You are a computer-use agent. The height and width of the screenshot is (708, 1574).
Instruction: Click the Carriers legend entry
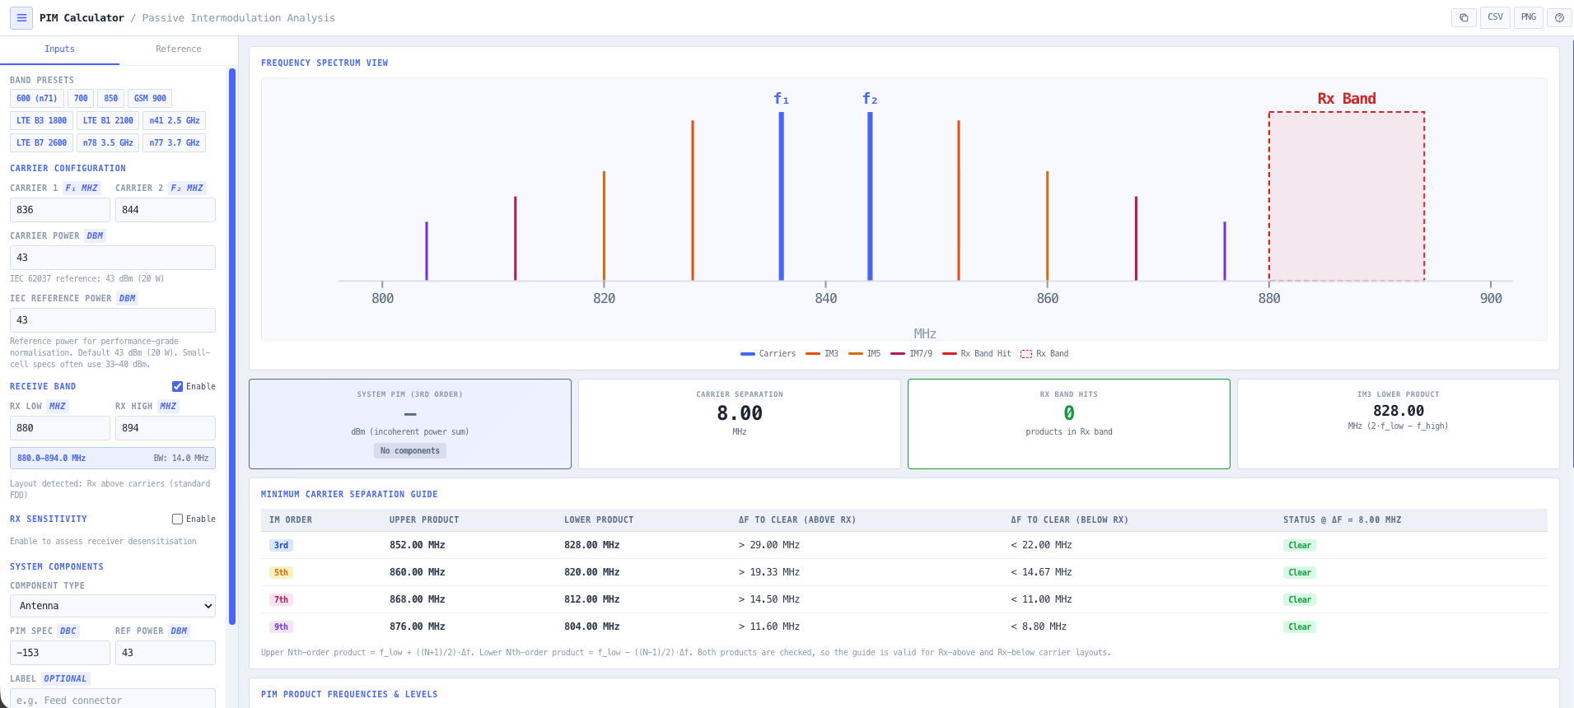(x=768, y=354)
